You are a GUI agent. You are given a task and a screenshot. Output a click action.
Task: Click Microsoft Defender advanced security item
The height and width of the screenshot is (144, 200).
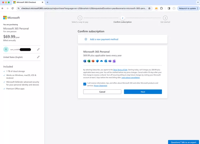point(23,83)
